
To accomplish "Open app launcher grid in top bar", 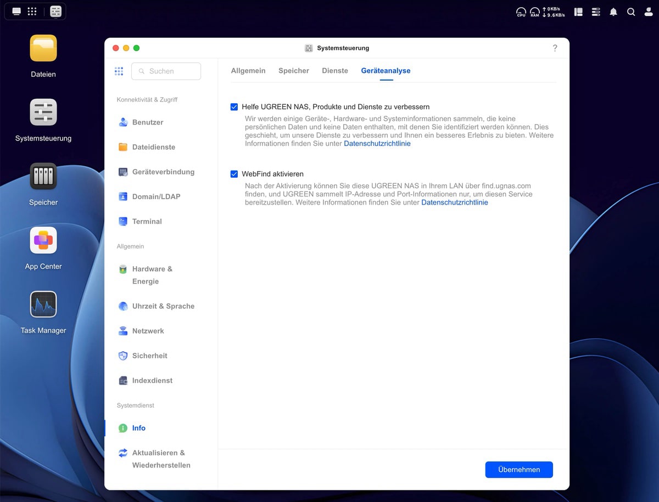I will (x=32, y=12).
